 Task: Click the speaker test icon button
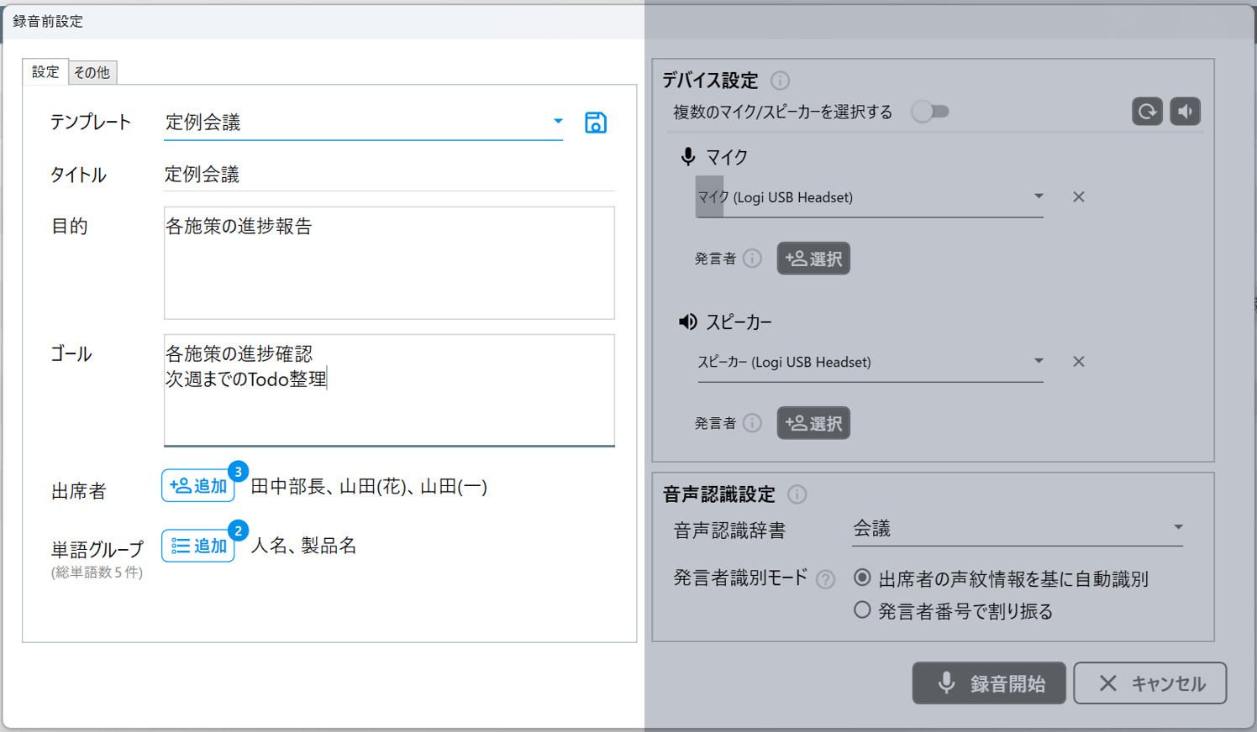(1186, 112)
